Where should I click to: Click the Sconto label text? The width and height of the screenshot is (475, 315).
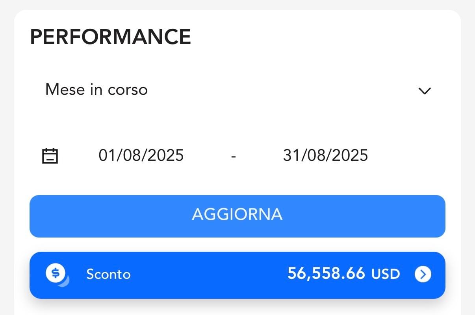tap(108, 274)
